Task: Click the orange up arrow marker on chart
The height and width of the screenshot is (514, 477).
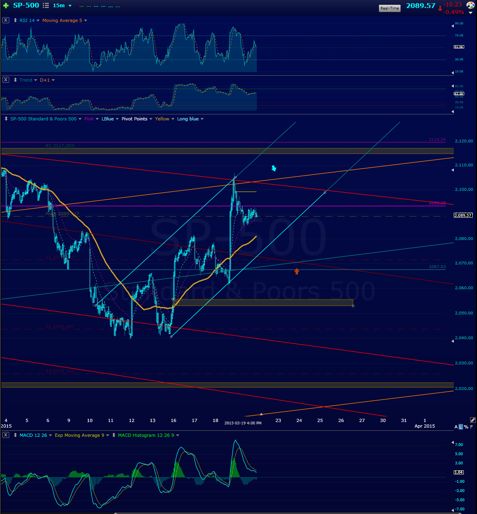Action: [x=297, y=271]
